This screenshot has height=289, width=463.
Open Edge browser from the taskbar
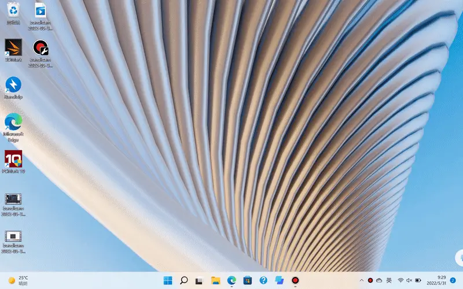(231, 280)
